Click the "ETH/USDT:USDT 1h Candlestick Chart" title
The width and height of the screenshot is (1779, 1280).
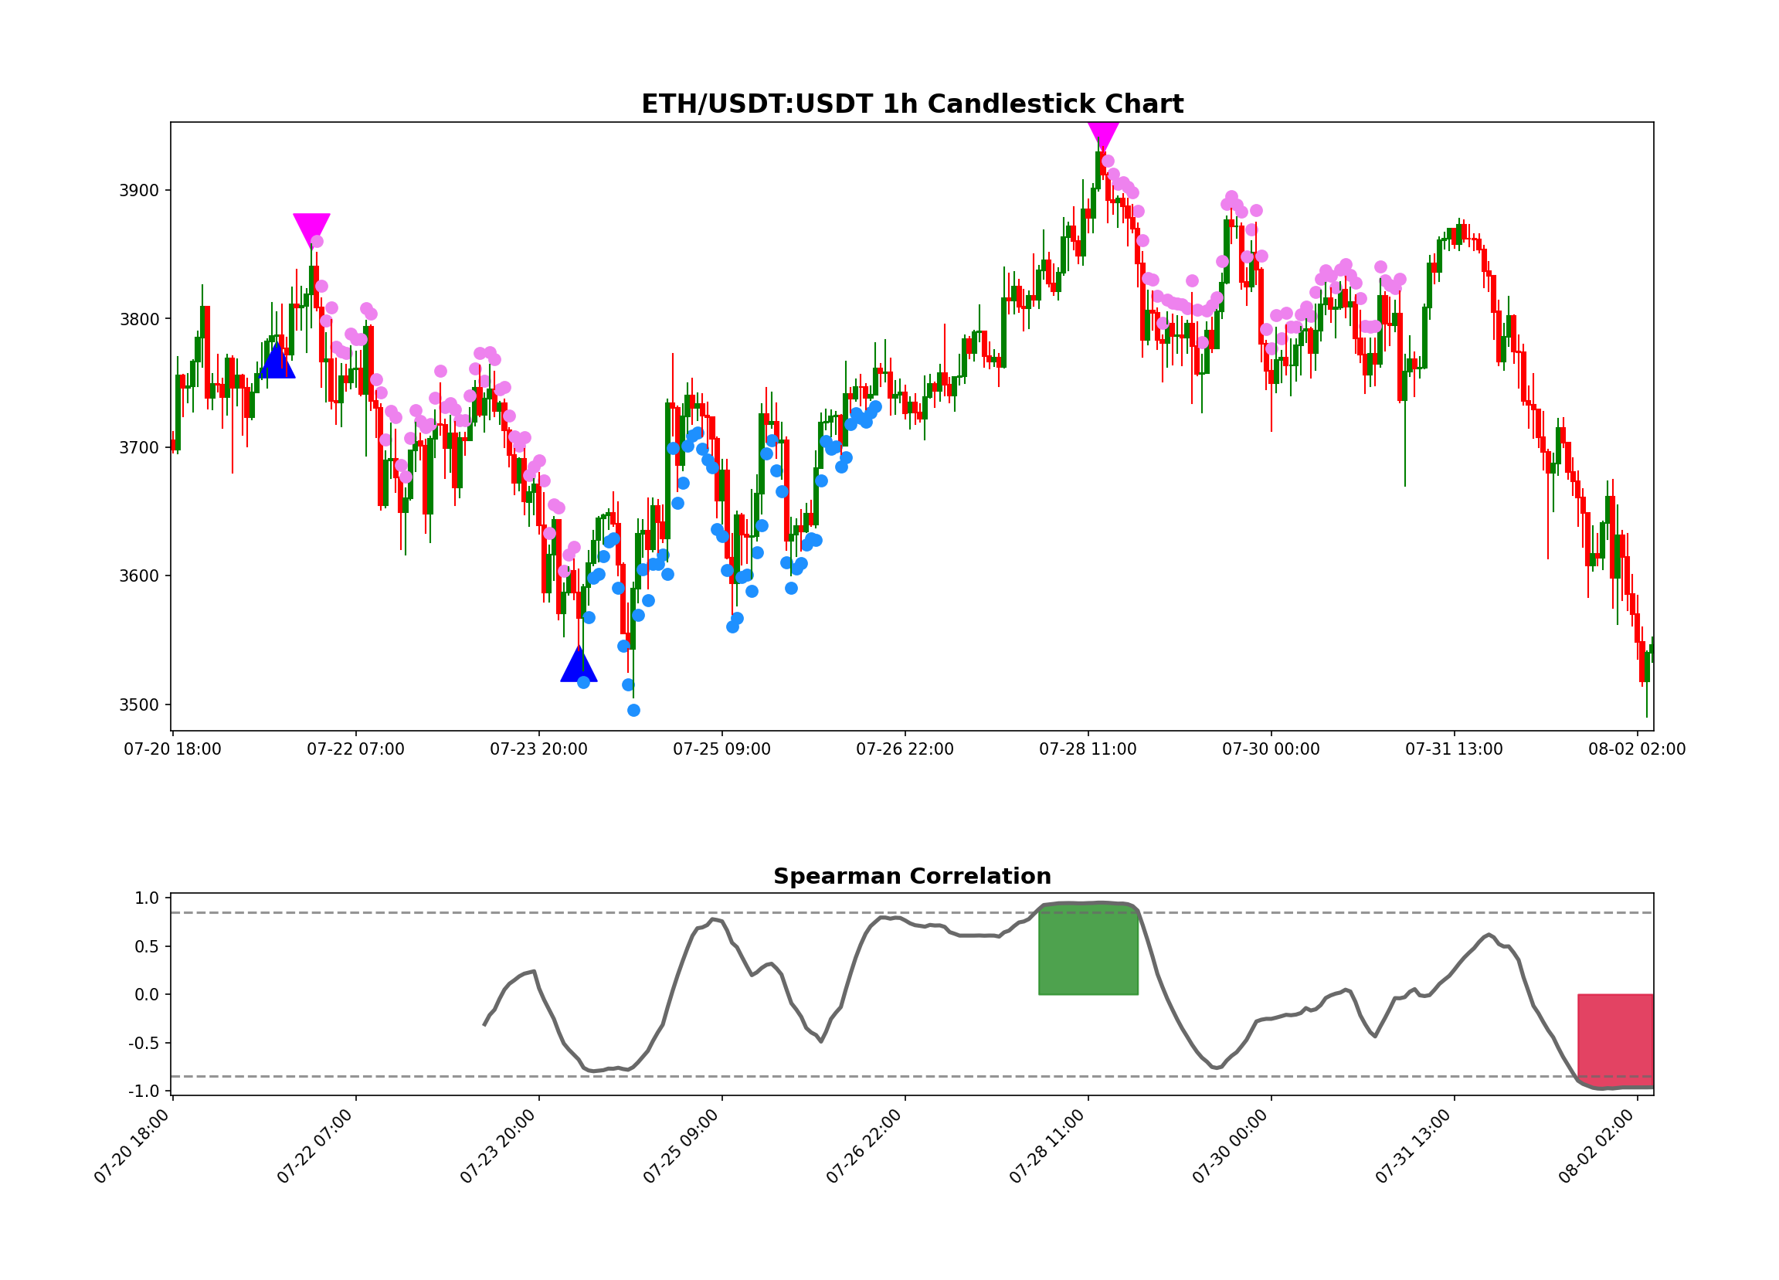[912, 104]
